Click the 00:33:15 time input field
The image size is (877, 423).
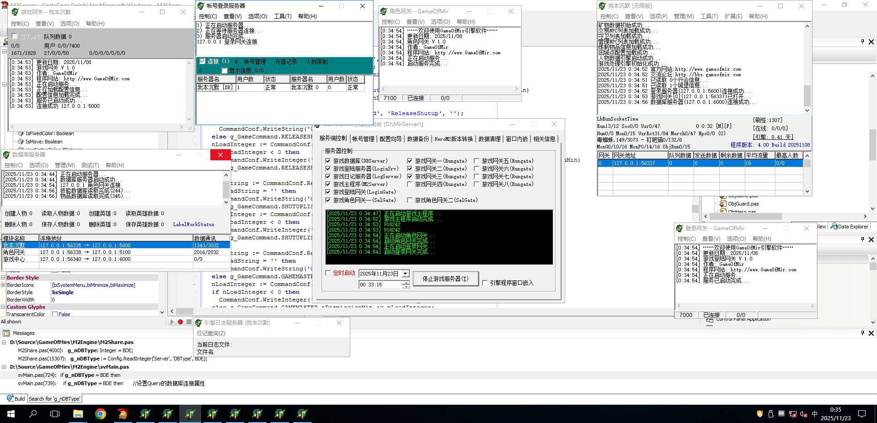tap(380, 285)
